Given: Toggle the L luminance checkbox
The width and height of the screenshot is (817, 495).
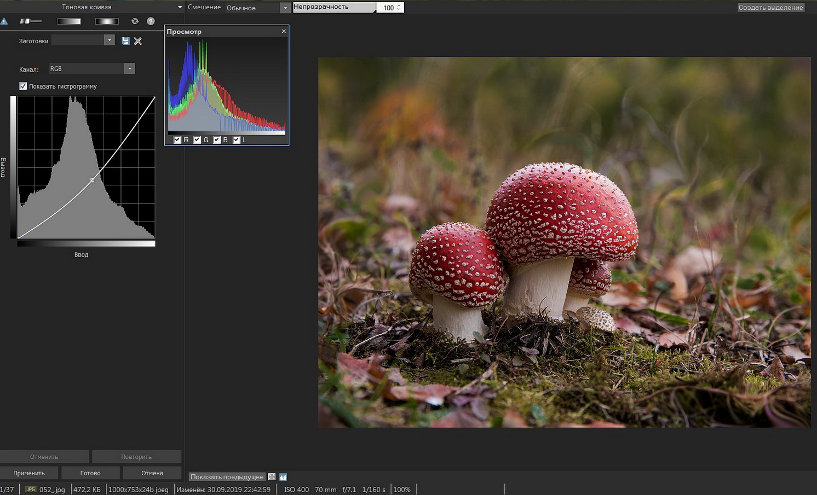Looking at the screenshot, I should [237, 140].
